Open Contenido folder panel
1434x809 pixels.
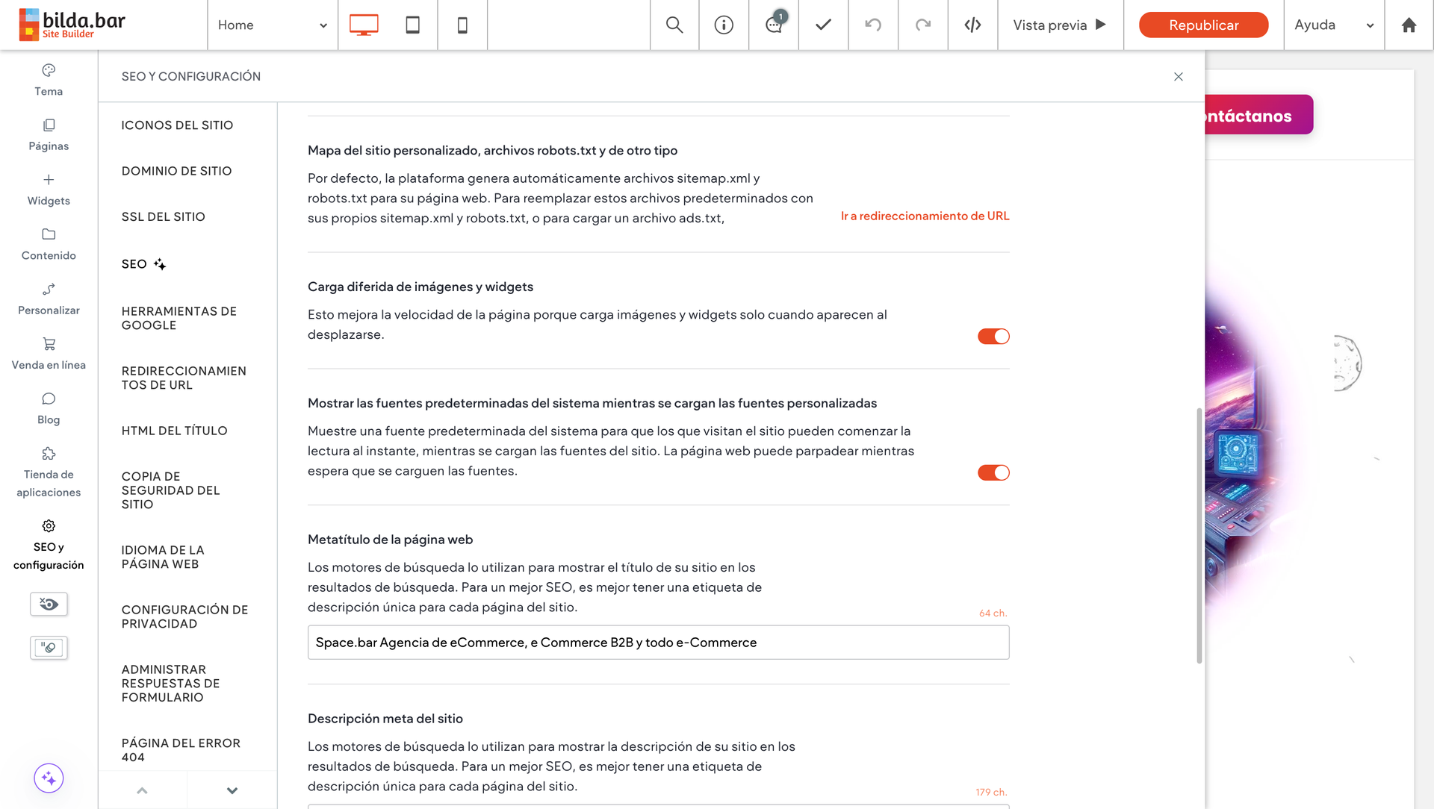click(49, 244)
